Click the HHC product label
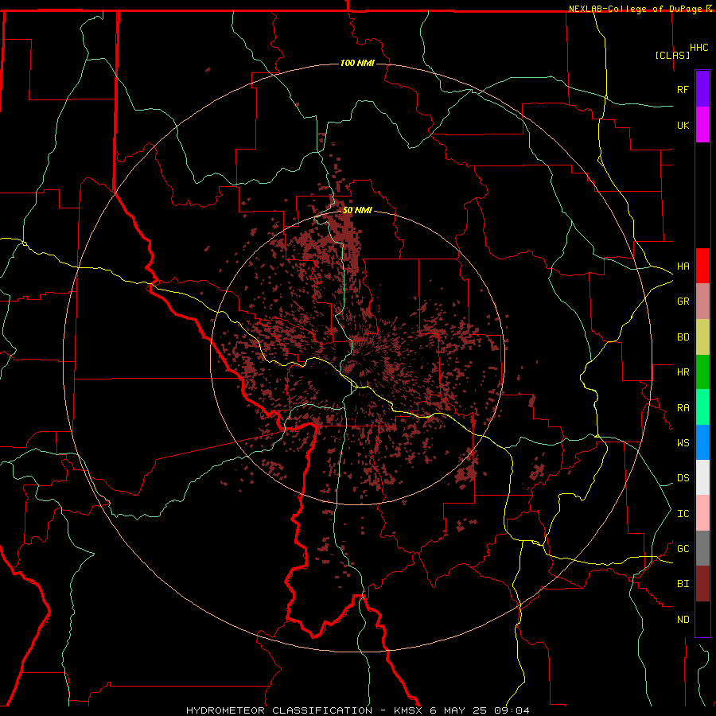This screenshot has height=716, width=716. (x=699, y=48)
